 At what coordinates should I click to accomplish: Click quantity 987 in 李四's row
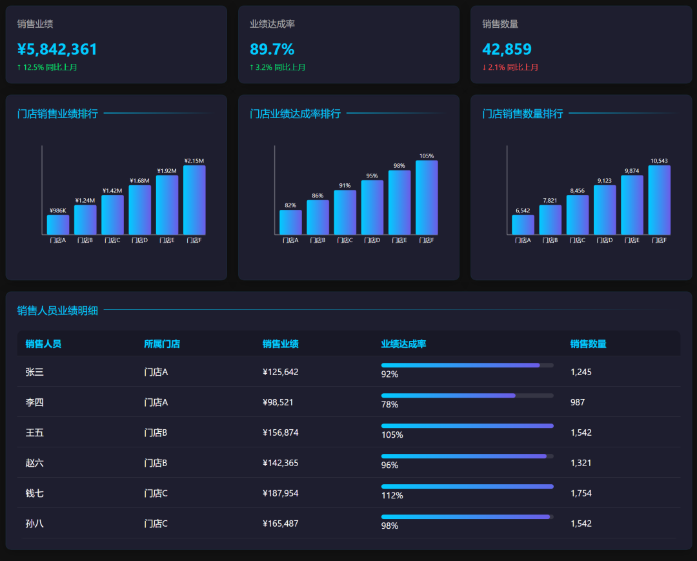click(578, 402)
